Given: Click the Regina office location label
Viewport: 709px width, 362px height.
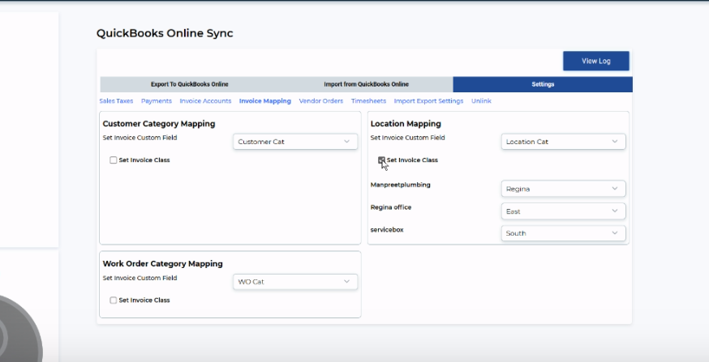Looking at the screenshot, I should coord(391,207).
